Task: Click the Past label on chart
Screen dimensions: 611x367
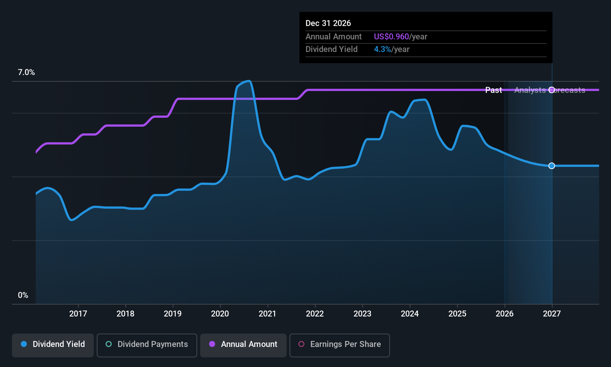Action: click(494, 90)
